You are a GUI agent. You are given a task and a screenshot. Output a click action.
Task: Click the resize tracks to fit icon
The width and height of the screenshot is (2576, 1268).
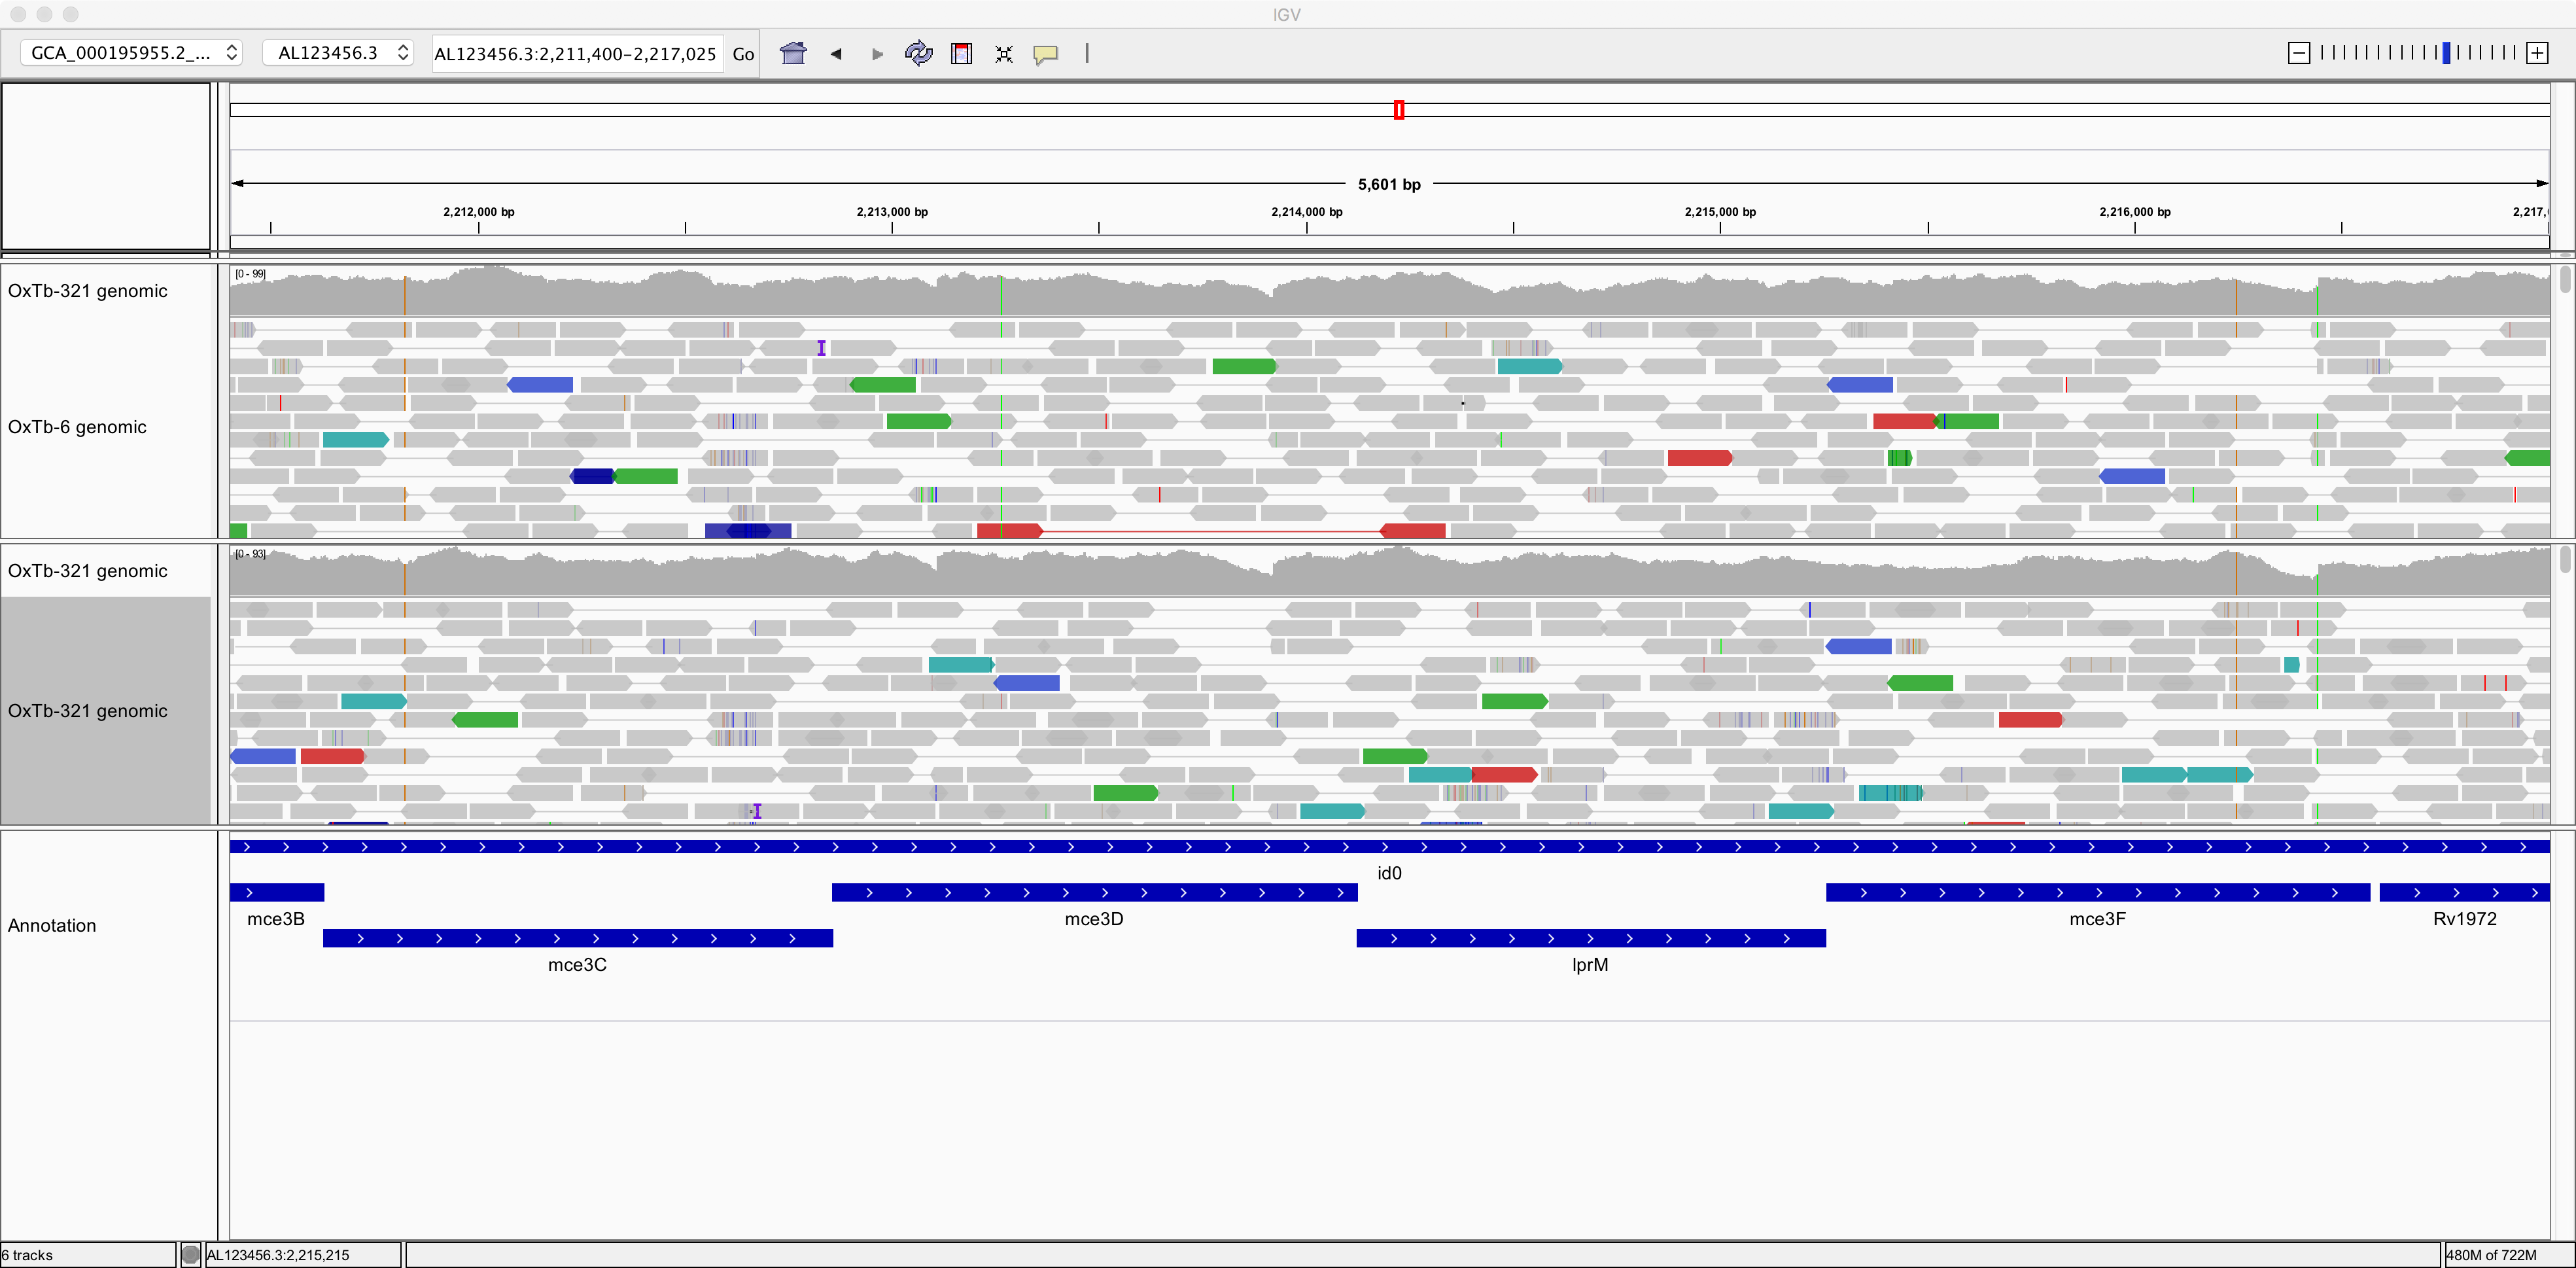(1004, 54)
